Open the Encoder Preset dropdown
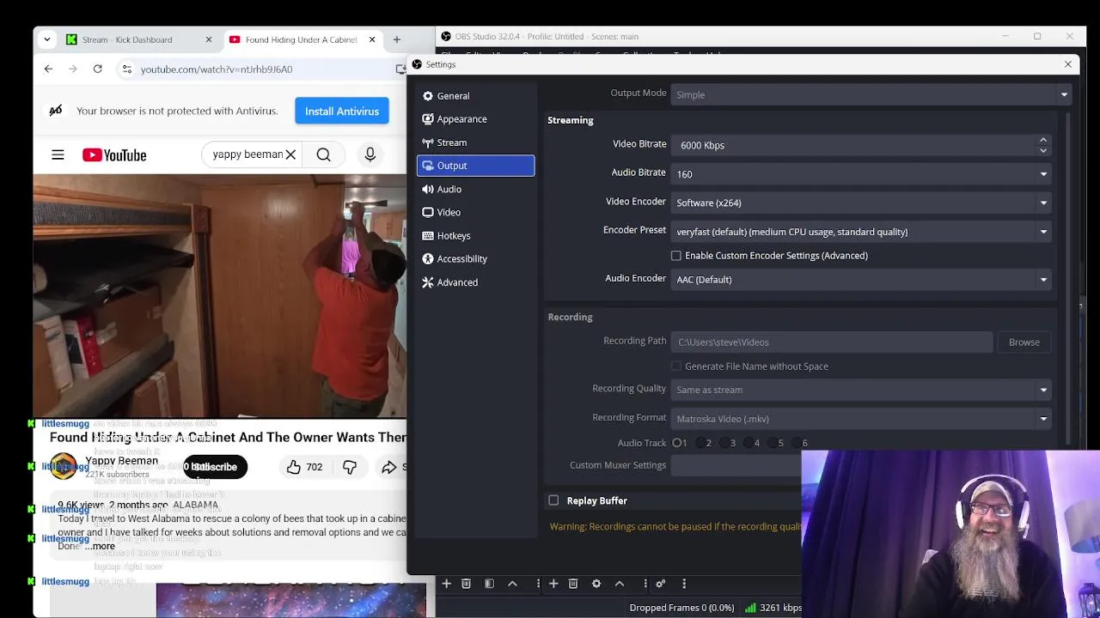The width and height of the screenshot is (1100, 618). click(x=861, y=232)
